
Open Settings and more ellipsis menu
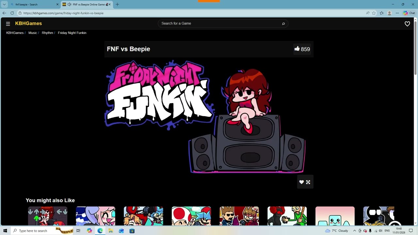(397, 13)
